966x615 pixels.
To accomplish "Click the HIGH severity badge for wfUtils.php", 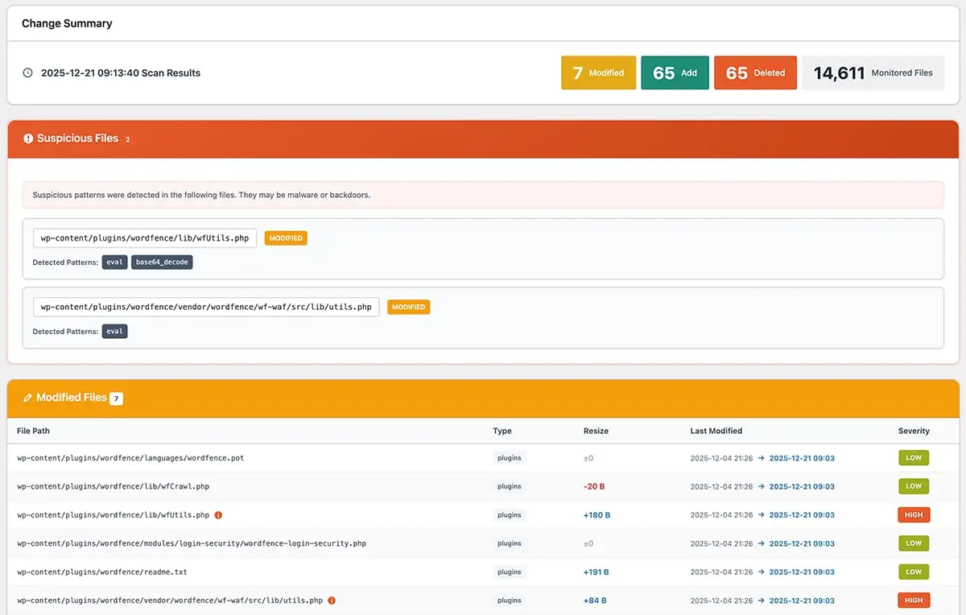I will pyautogui.click(x=914, y=515).
